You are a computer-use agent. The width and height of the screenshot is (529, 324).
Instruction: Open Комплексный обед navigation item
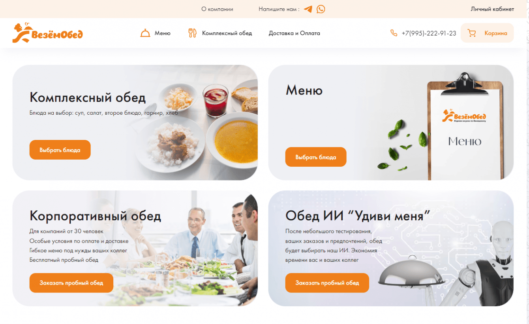click(227, 33)
